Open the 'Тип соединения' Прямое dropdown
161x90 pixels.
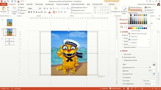[x=151, y=84]
